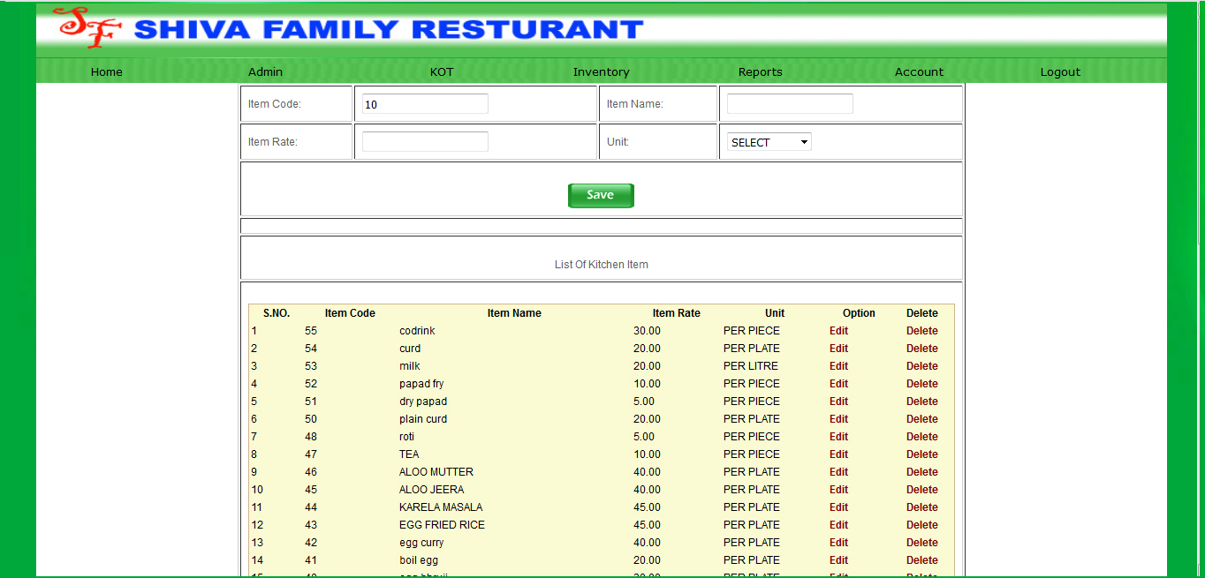Image resolution: width=1205 pixels, height=578 pixels.
Task: Click item code 48 cell
Action: 311,437
